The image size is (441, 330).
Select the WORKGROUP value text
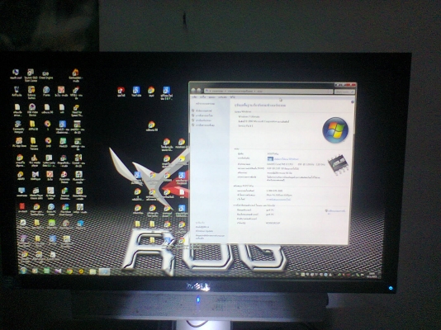(x=273, y=223)
